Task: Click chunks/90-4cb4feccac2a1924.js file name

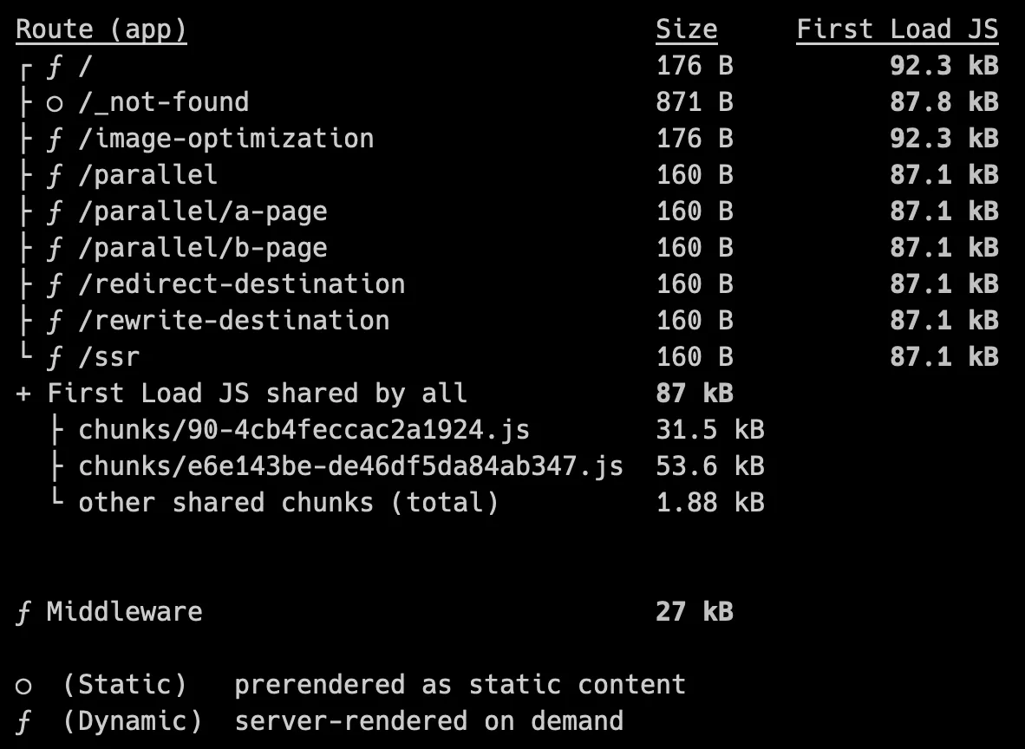Action: coord(304,430)
